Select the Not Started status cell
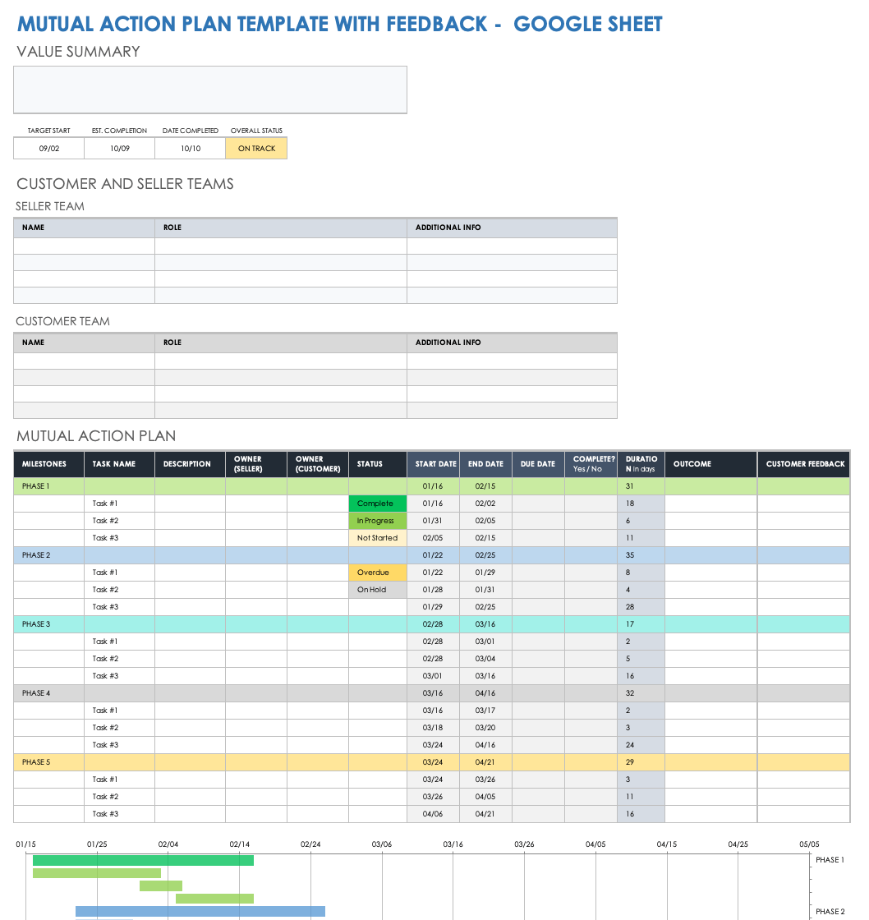This screenshot has height=920, width=869. [x=377, y=538]
